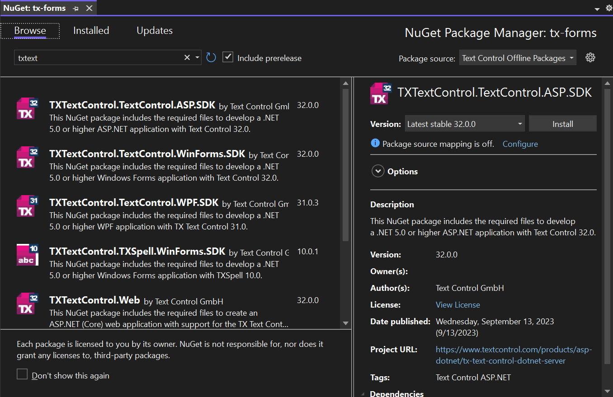Viewport: 613px width, 397px height.
Task: Switch to the Updates tab
Action: 155,31
